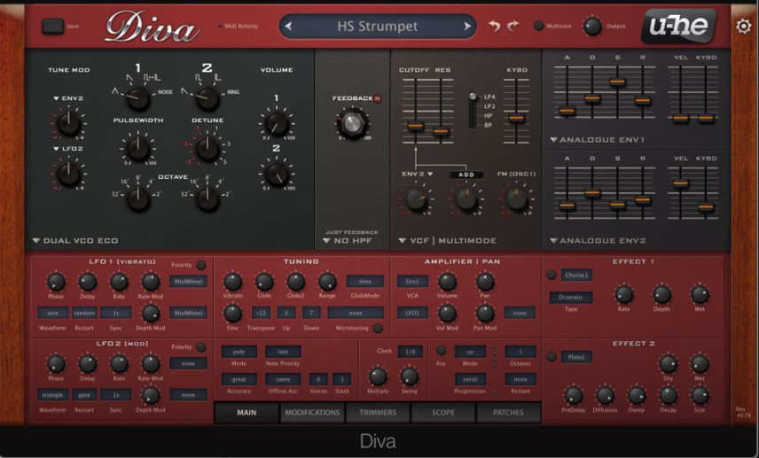The image size is (759, 458).
Task: Click the u-he logo badge
Action: (x=678, y=25)
